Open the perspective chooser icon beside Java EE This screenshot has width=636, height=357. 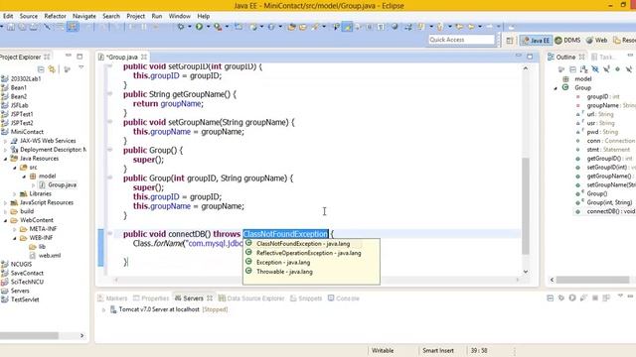point(510,40)
